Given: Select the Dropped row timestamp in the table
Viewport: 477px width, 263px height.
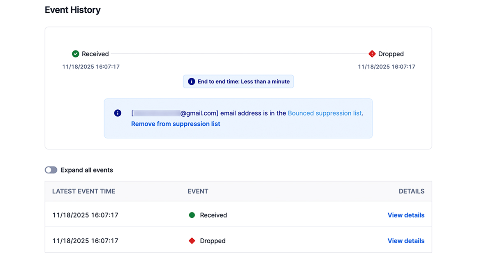Looking at the screenshot, I should coord(85,241).
